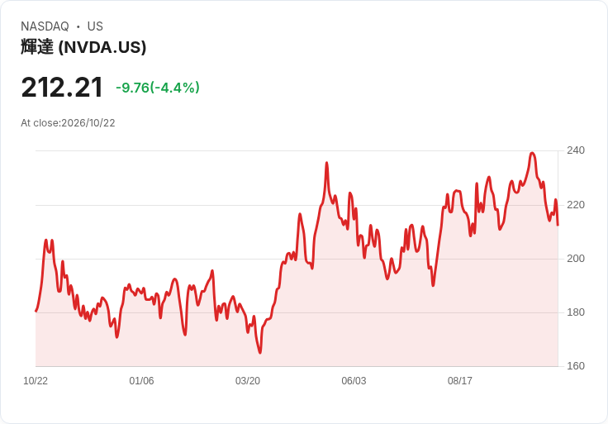Click the At close date text
Image resolution: width=608 pixels, height=424 pixels.
pyautogui.click(x=68, y=123)
